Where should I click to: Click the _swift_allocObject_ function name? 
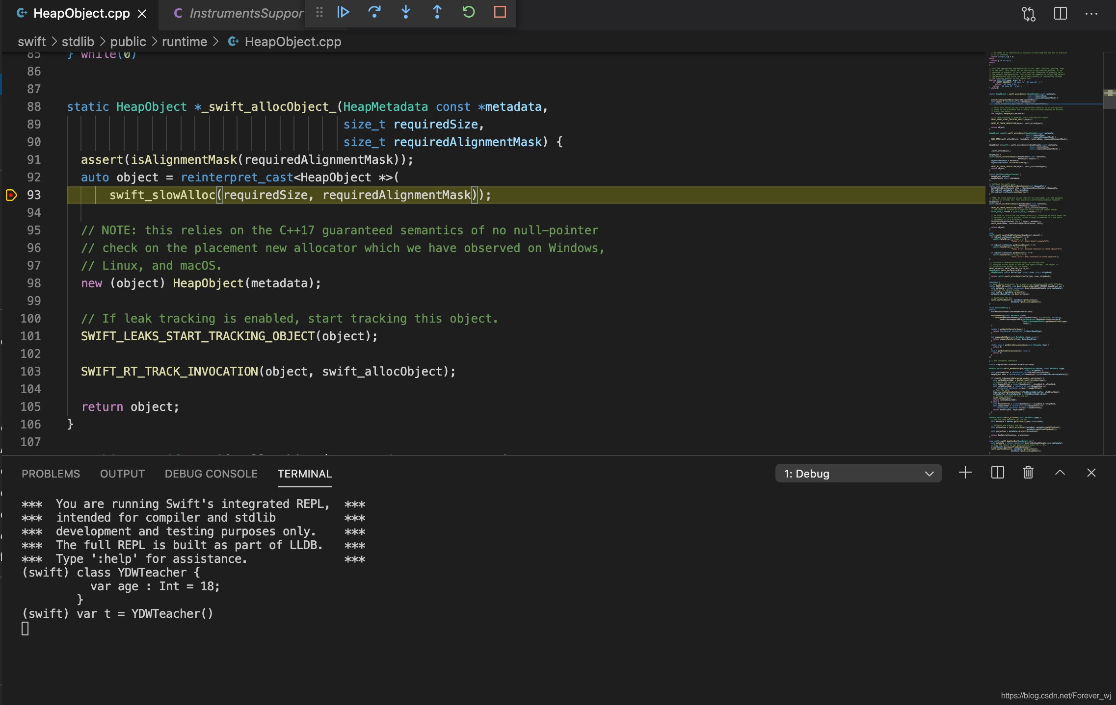pos(269,107)
